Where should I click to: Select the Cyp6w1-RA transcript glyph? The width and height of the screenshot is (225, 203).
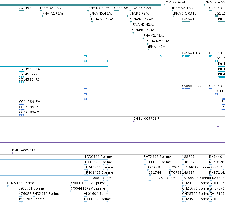(186, 56)
